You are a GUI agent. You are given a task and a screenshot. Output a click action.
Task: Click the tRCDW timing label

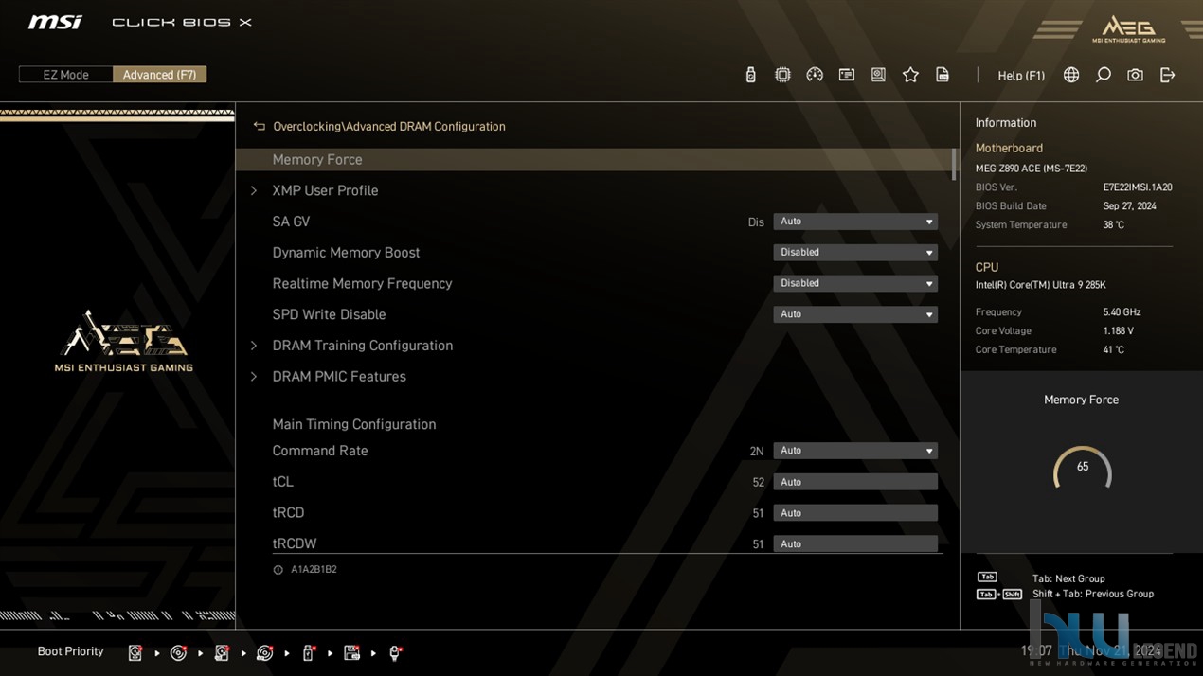[x=295, y=543]
